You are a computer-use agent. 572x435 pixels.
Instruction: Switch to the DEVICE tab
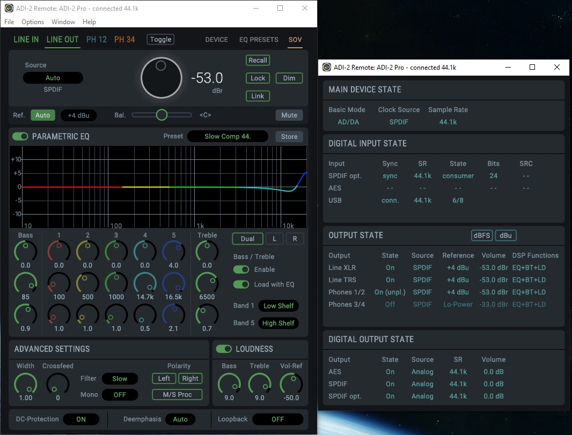(x=216, y=39)
